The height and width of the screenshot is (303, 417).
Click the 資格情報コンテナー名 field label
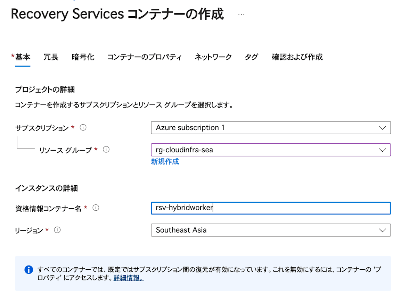(x=48, y=208)
